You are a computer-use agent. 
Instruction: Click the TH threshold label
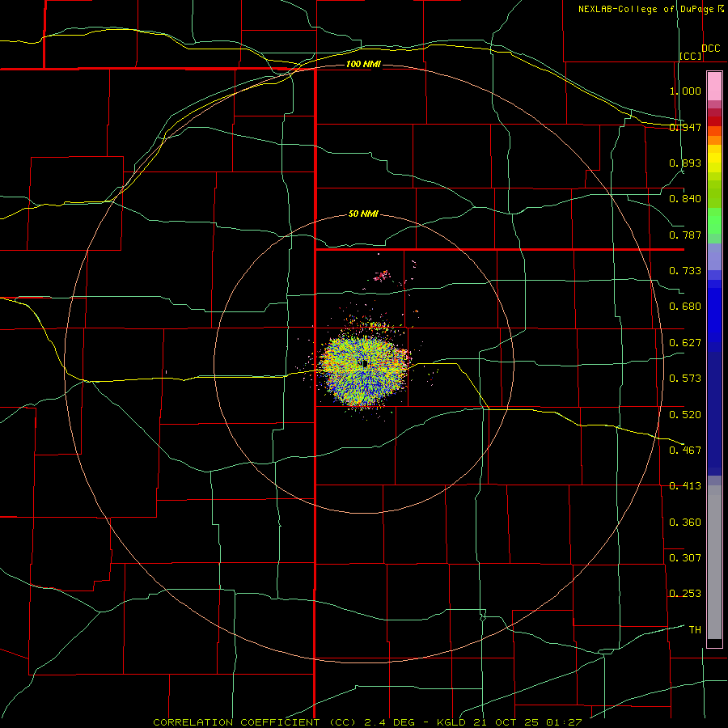[x=695, y=630]
